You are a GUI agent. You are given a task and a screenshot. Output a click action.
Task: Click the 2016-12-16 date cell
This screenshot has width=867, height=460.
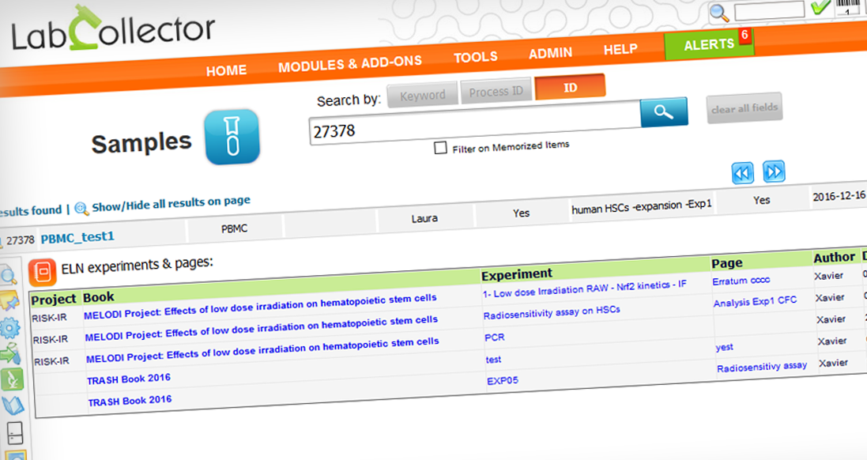click(839, 196)
